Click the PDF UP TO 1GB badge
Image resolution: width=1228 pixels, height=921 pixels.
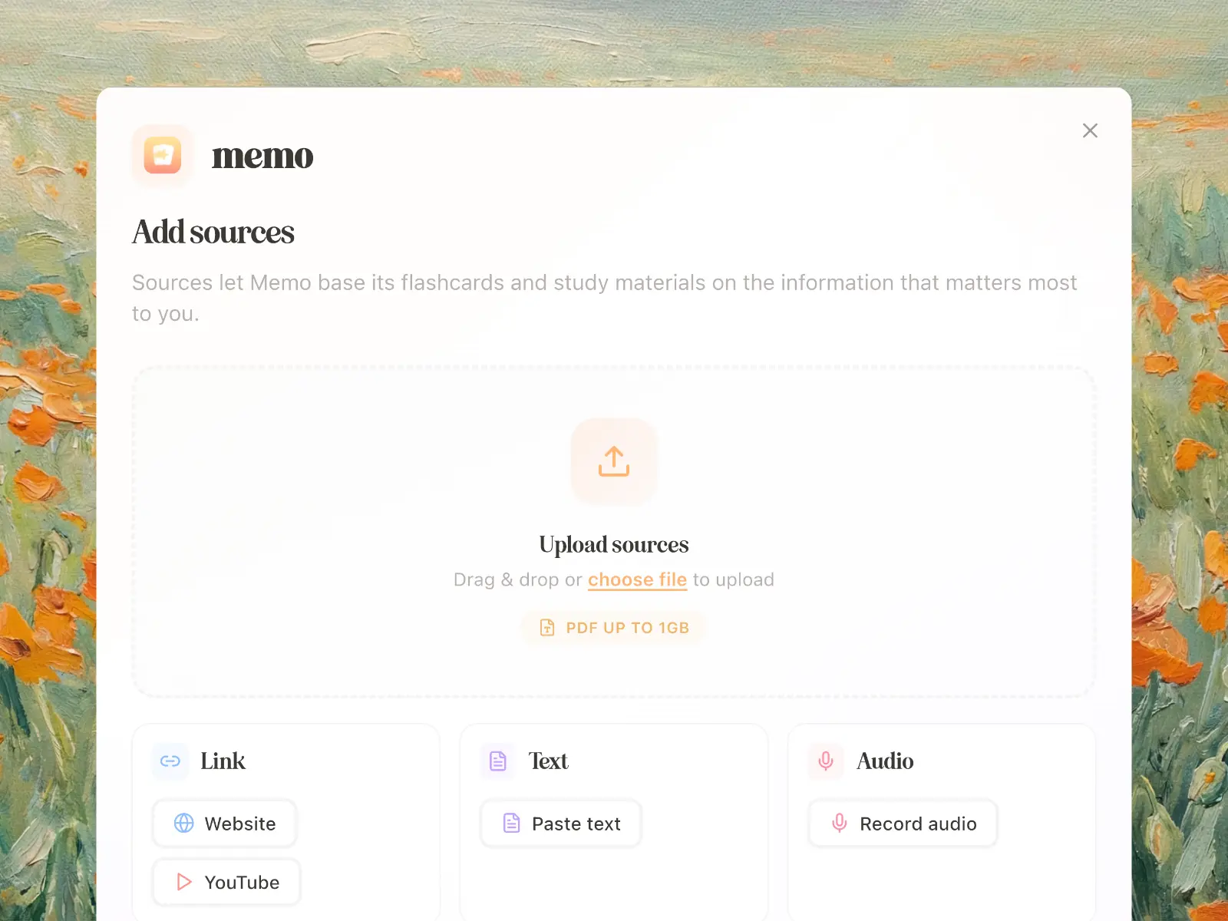[613, 627]
